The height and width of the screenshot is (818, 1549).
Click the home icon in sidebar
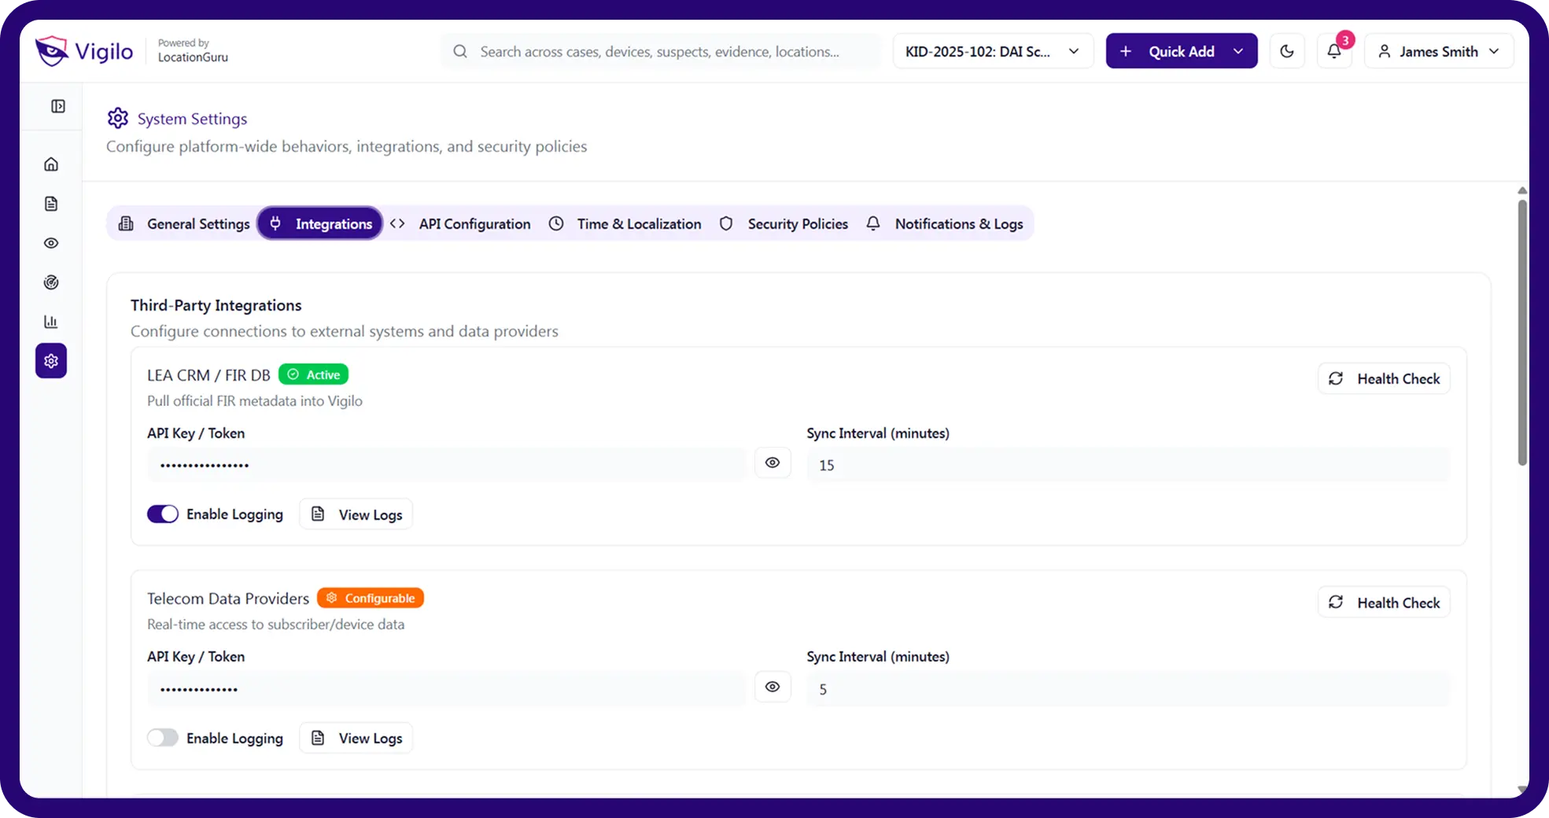tap(51, 164)
